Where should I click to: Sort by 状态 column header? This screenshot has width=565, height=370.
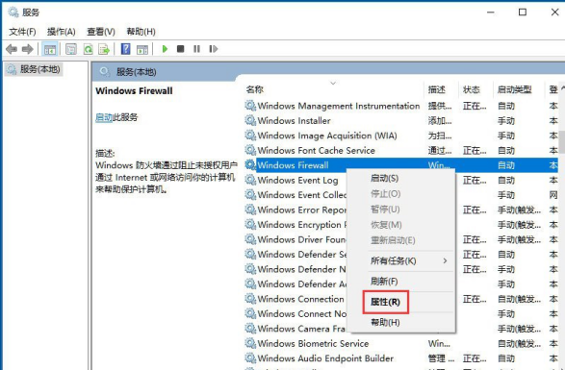pos(472,89)
